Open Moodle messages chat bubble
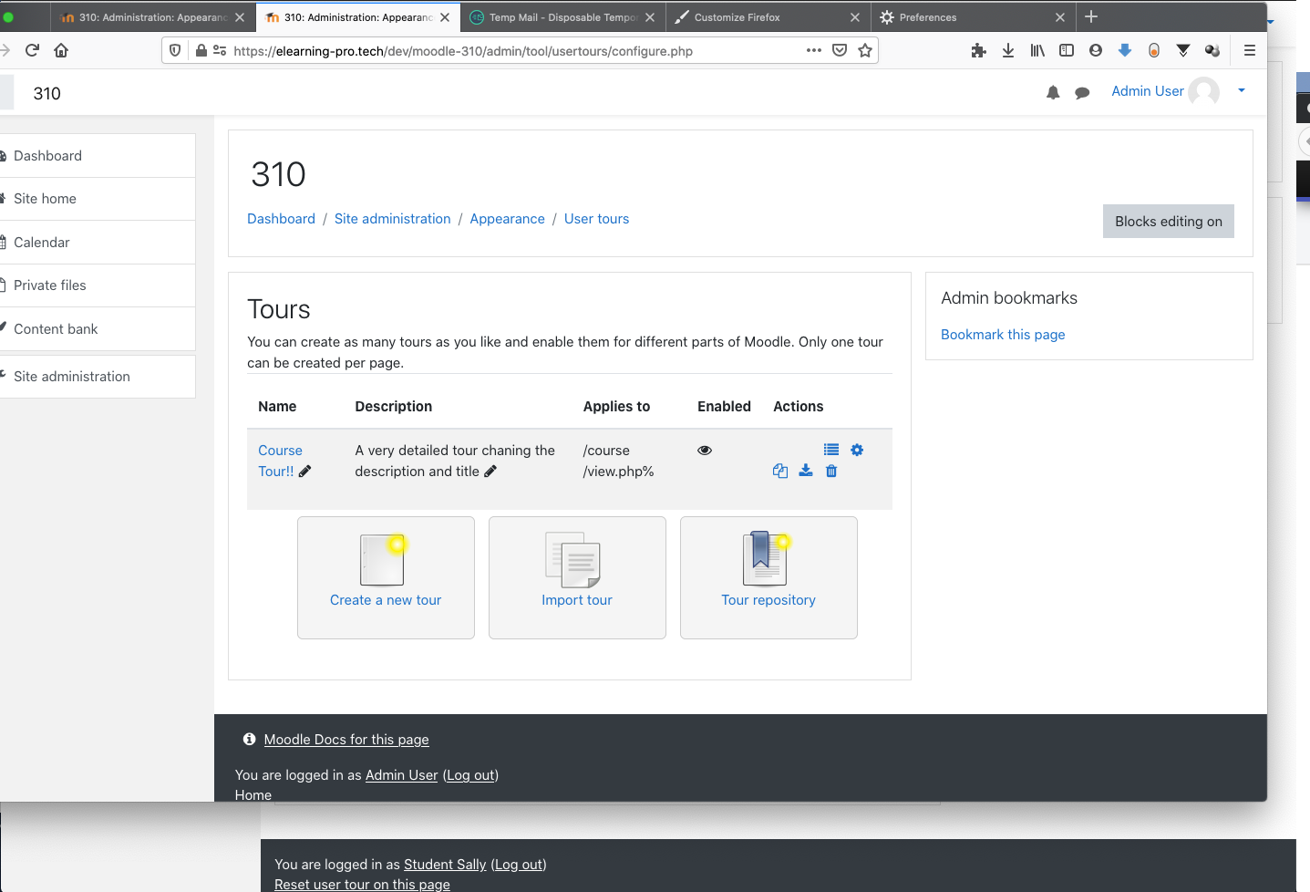 point(1082,92)
